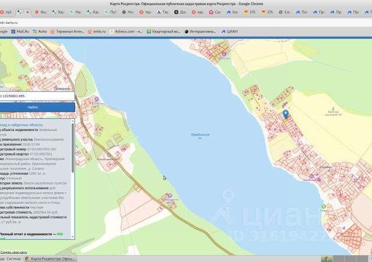Click the full property report line
Image resolution: width=372 pixels, height=262 pixels.
(31, 234)
